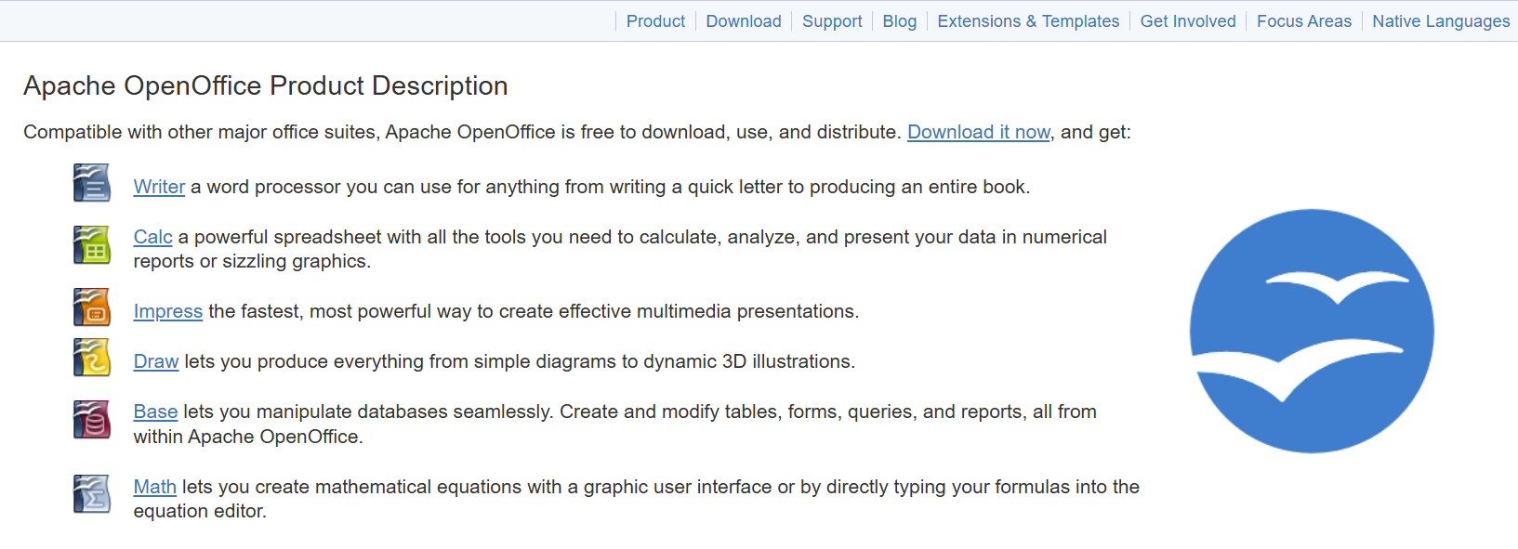Click the OpenOffice seagull logo
The width and height of the screenshot is (1518, 549).
coord(1312,331)
